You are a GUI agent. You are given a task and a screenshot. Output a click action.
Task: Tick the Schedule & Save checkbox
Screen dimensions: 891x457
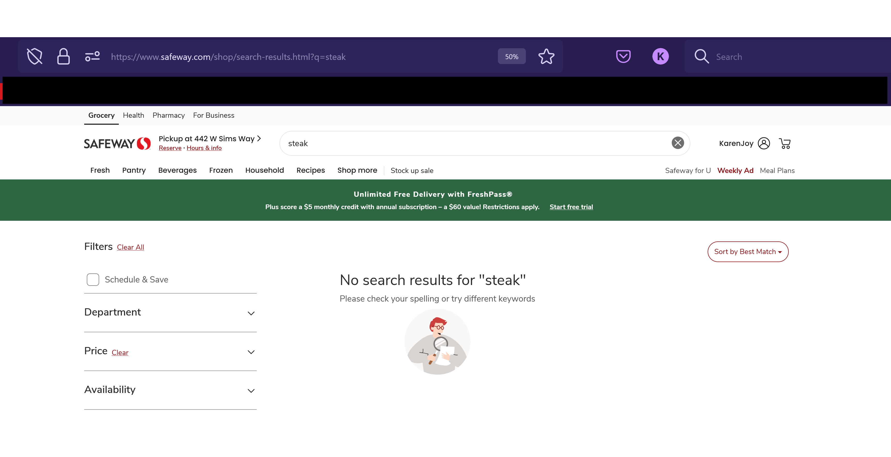pyautogui.click(x=93, y=279)
